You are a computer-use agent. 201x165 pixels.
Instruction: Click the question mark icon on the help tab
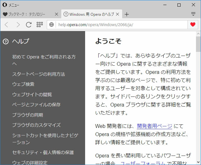[x=66, y=14]
